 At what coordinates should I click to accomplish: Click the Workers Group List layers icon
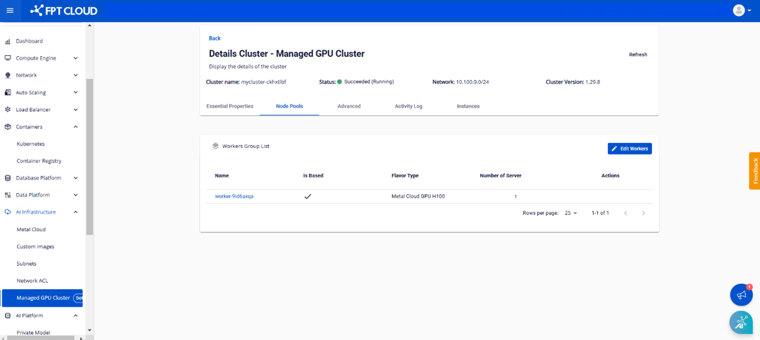tap(216, 146)
